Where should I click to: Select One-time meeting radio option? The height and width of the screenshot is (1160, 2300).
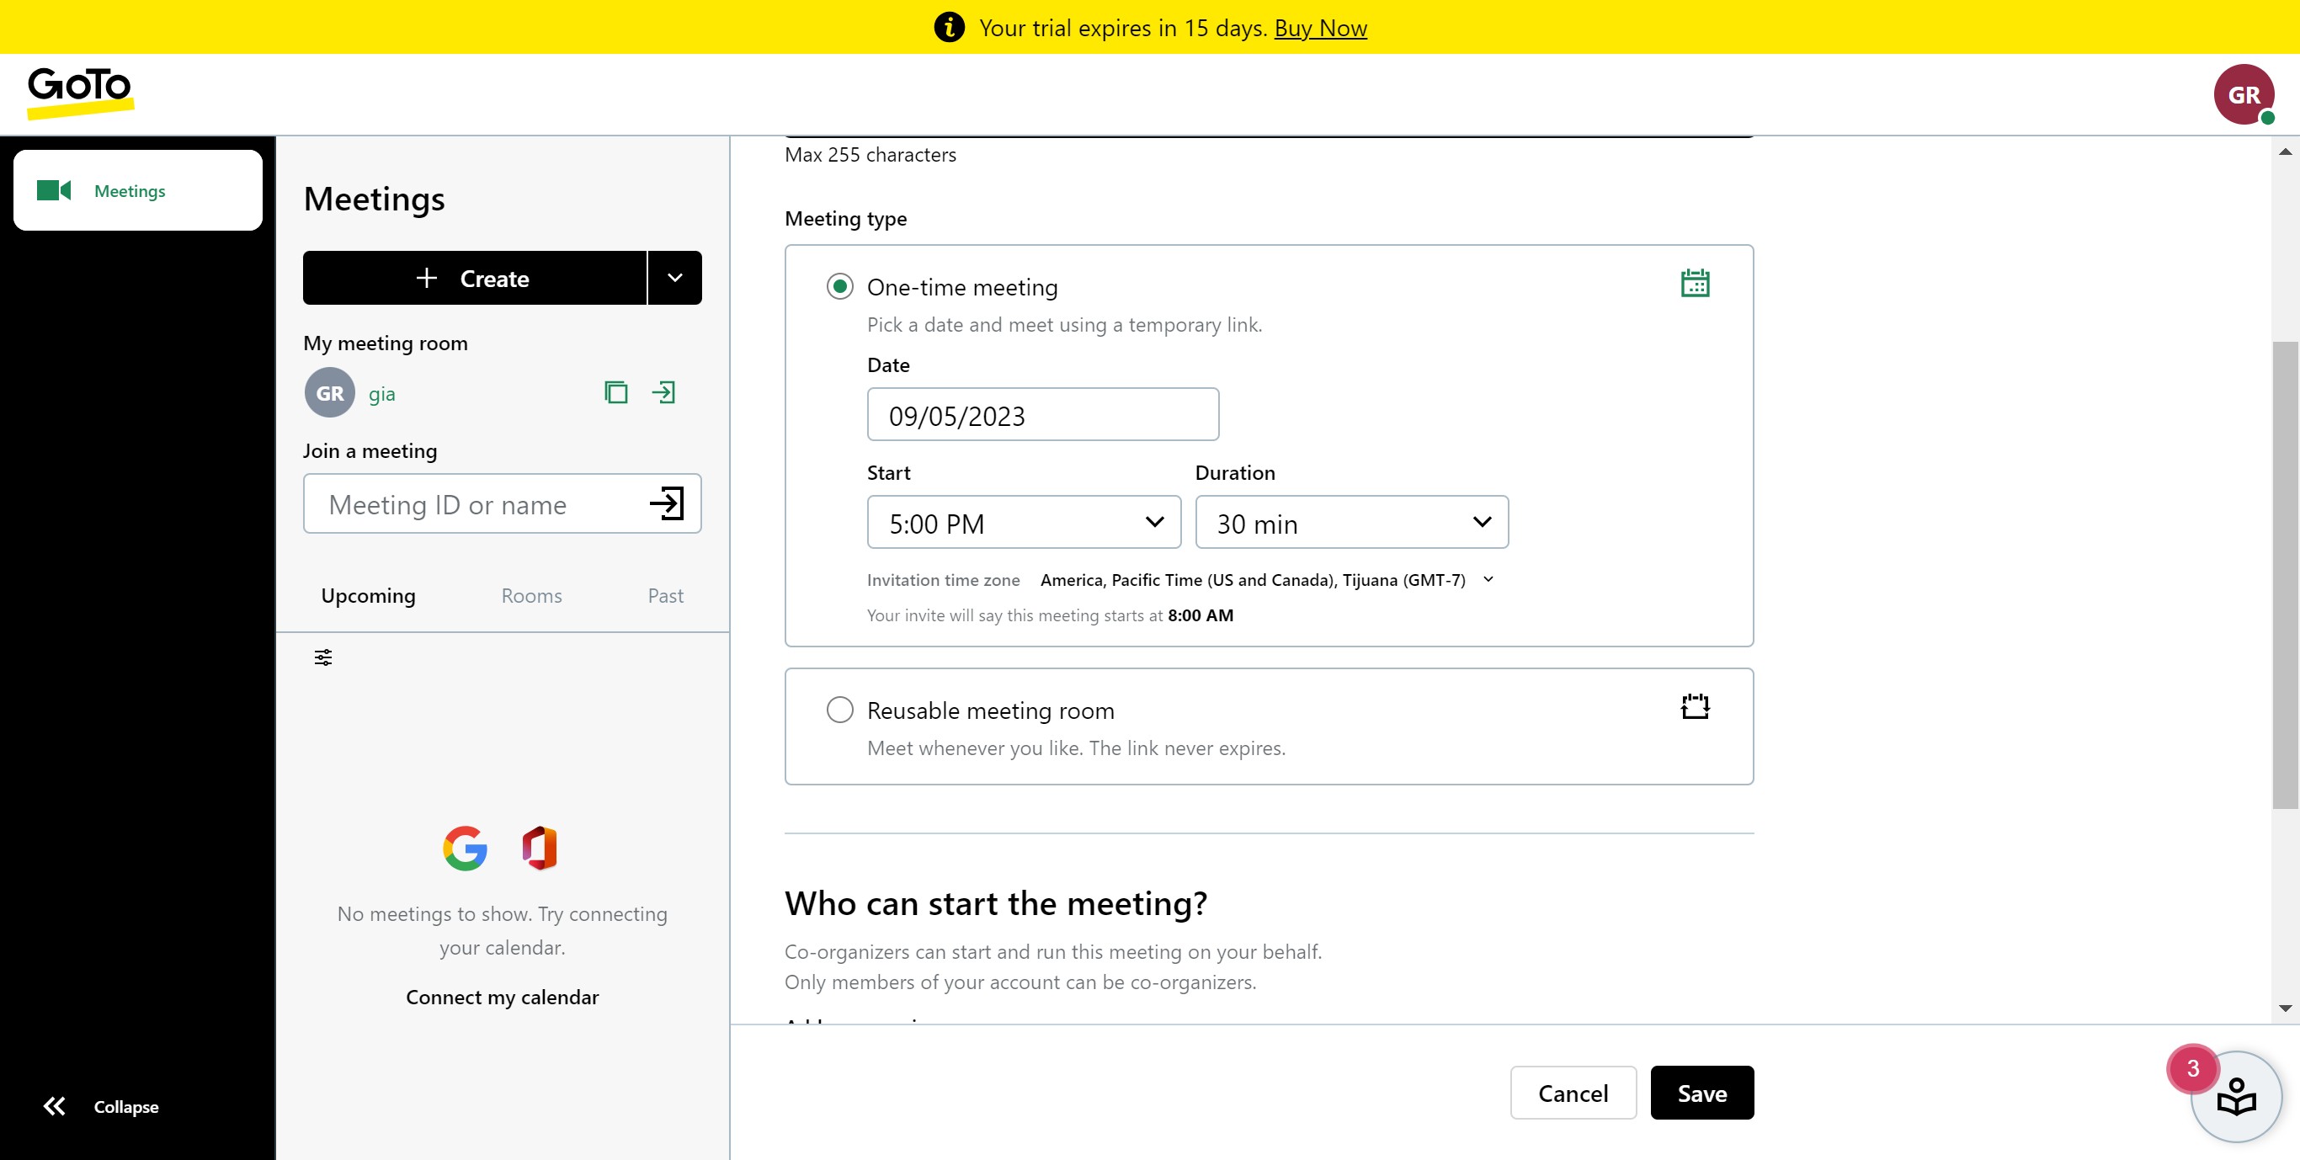tap(839, 287)
